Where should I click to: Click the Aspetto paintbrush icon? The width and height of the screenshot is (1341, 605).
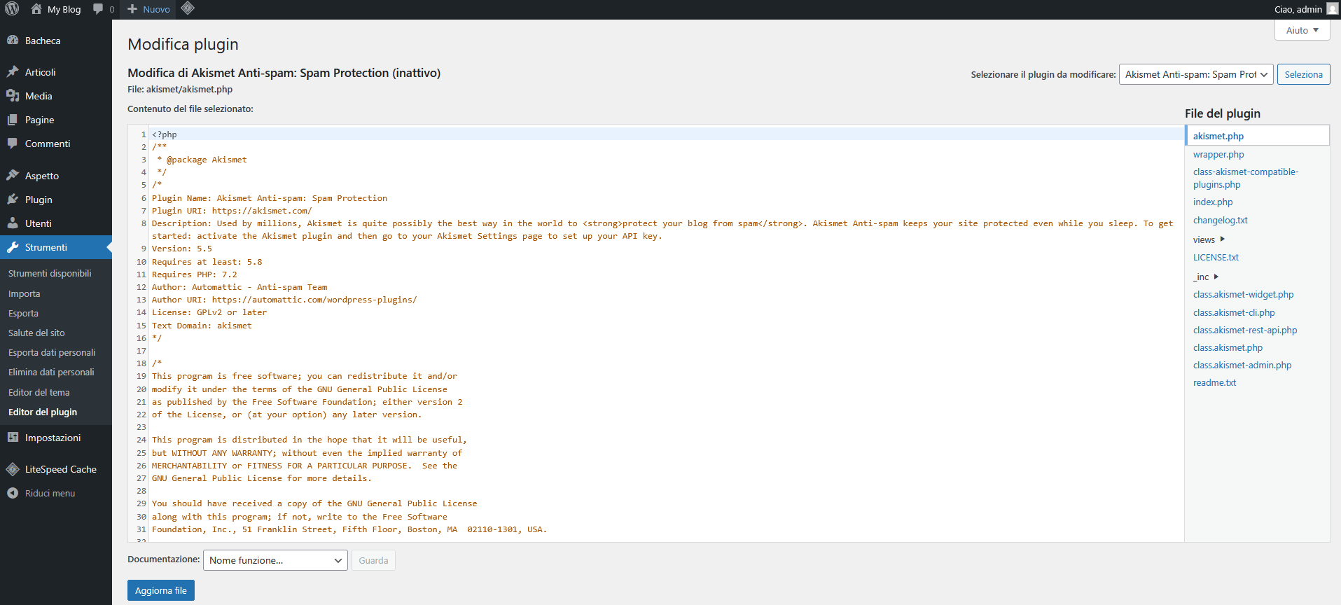coord(13,176)
